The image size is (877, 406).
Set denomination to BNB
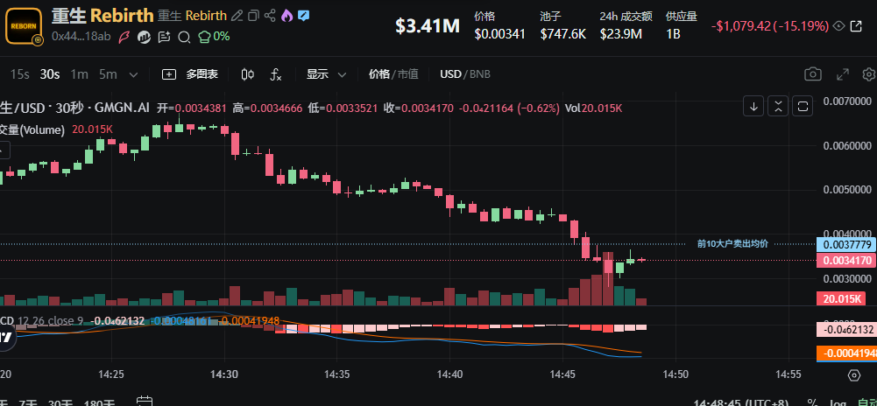pyautogui.click(x=479, y=74)
